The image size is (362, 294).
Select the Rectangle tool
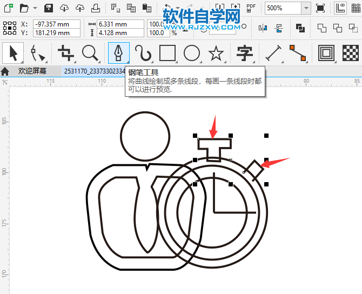tap(167, 53)
